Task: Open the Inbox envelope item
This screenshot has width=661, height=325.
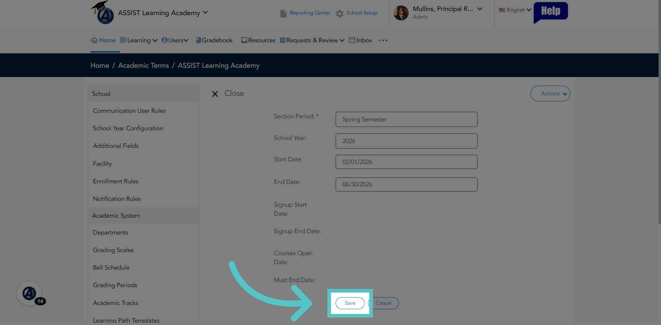Action: tap(360, 40)
